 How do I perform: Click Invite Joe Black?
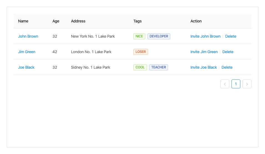pos(203,67)
